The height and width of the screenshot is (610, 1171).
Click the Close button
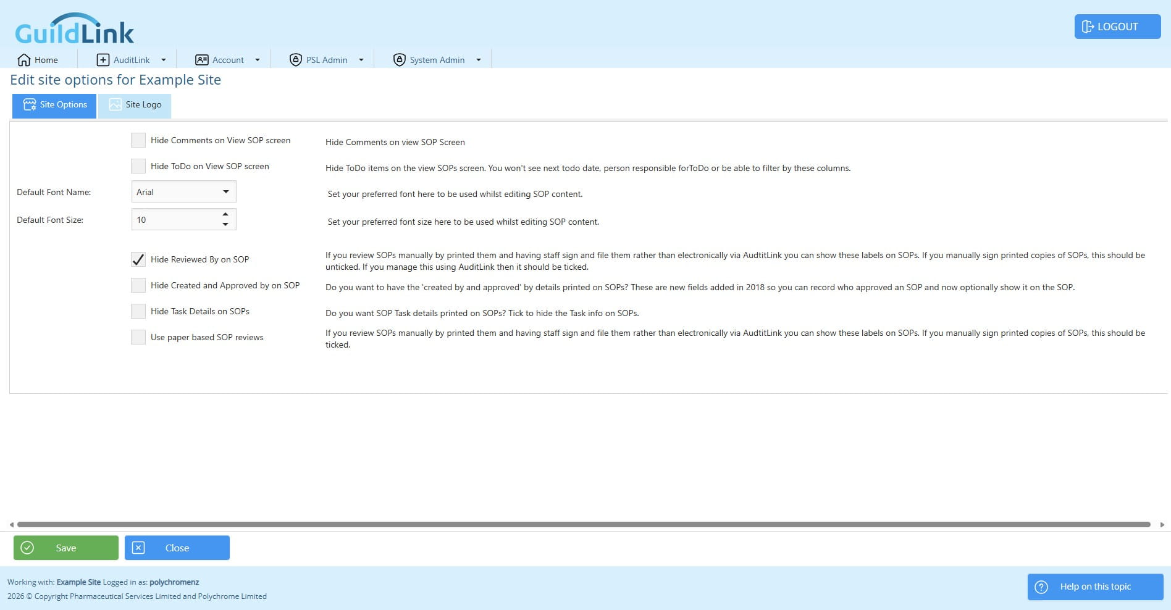(177, 548)
